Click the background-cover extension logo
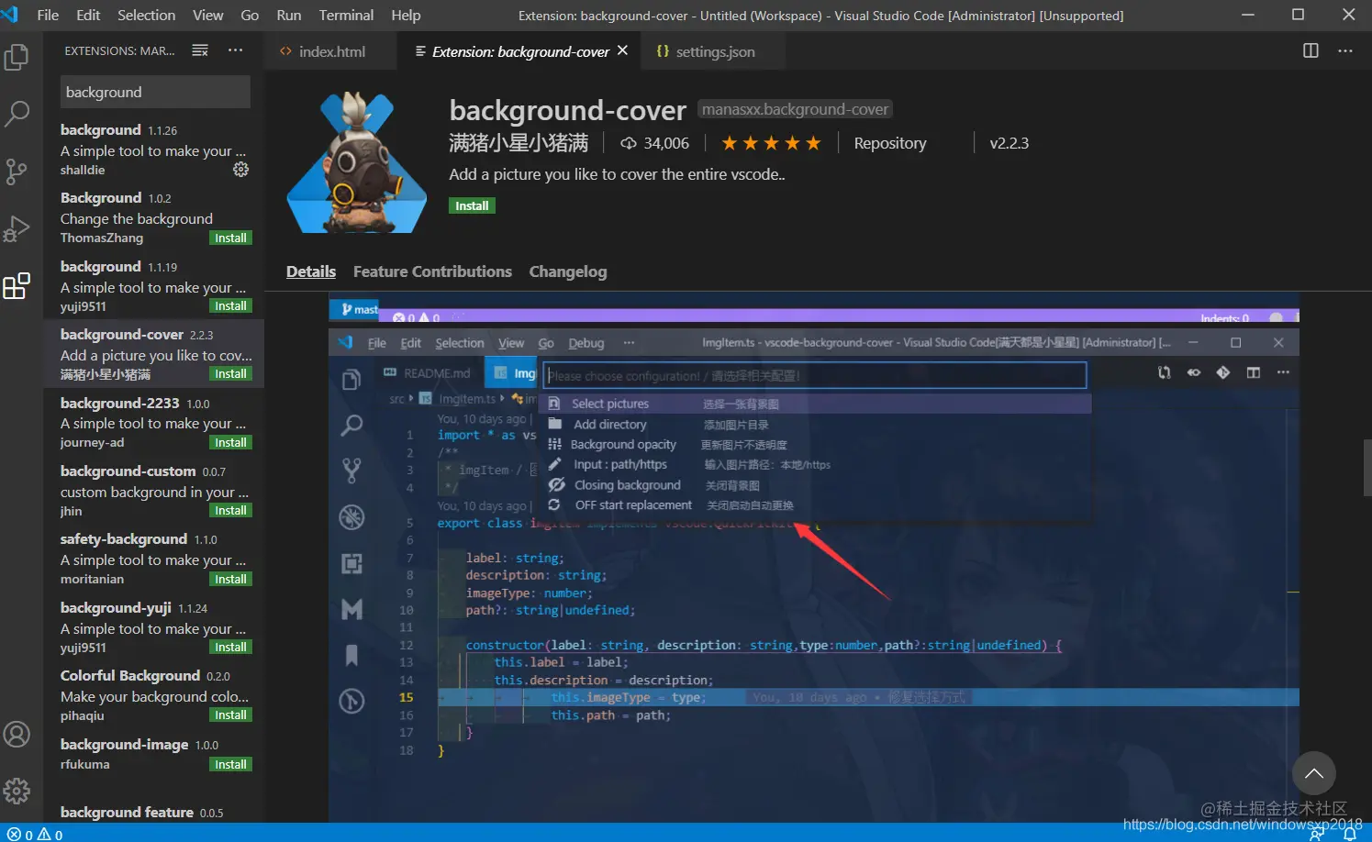 click(356, 162)
